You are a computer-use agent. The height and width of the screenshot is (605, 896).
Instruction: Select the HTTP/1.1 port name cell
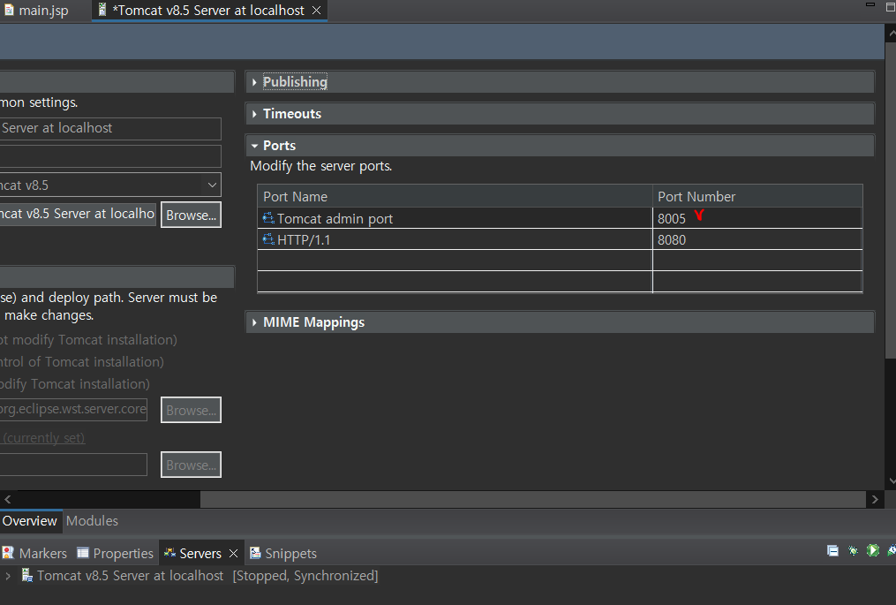(455, 239)
